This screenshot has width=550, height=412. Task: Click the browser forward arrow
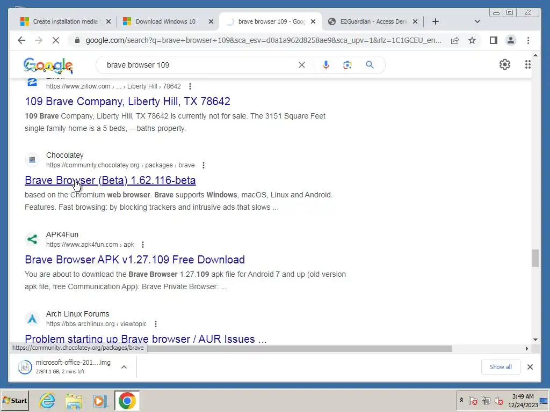[x=39, y=40]
